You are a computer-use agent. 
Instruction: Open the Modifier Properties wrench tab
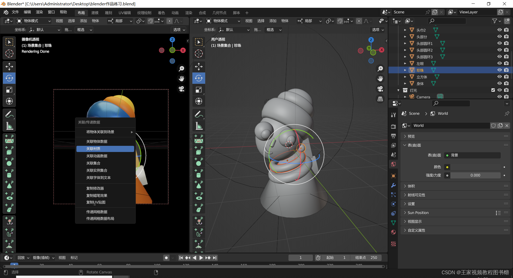click(393, 185)
